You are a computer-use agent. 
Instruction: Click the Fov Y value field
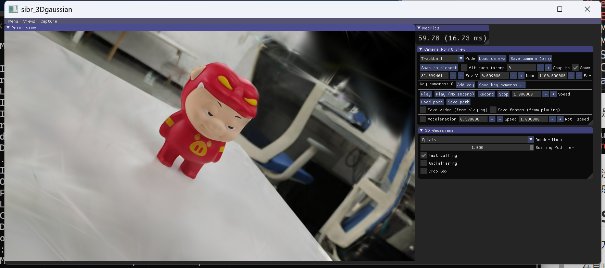(434, 76)
